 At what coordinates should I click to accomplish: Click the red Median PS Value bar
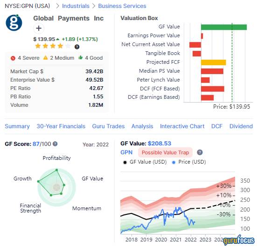click(x=212, y=71)
